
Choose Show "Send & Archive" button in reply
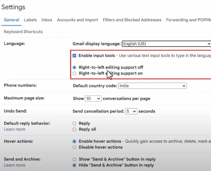pyautogui.click(x=74, y=159)
